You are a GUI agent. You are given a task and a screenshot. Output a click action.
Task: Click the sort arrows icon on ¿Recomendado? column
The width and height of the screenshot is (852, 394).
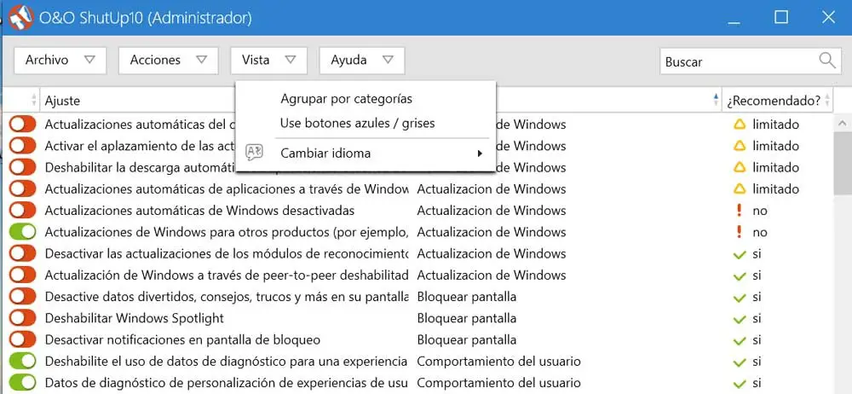click(x=826, y=101)
